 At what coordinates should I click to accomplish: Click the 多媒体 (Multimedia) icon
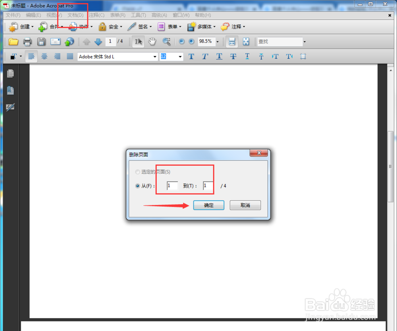click(x=191, y=27)
